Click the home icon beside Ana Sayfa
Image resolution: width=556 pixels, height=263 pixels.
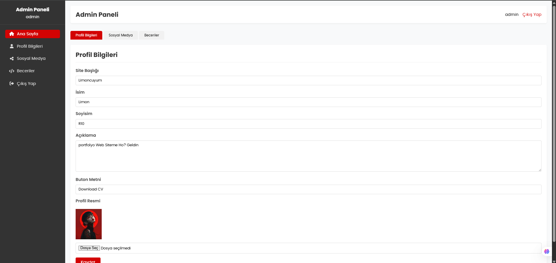12,34
